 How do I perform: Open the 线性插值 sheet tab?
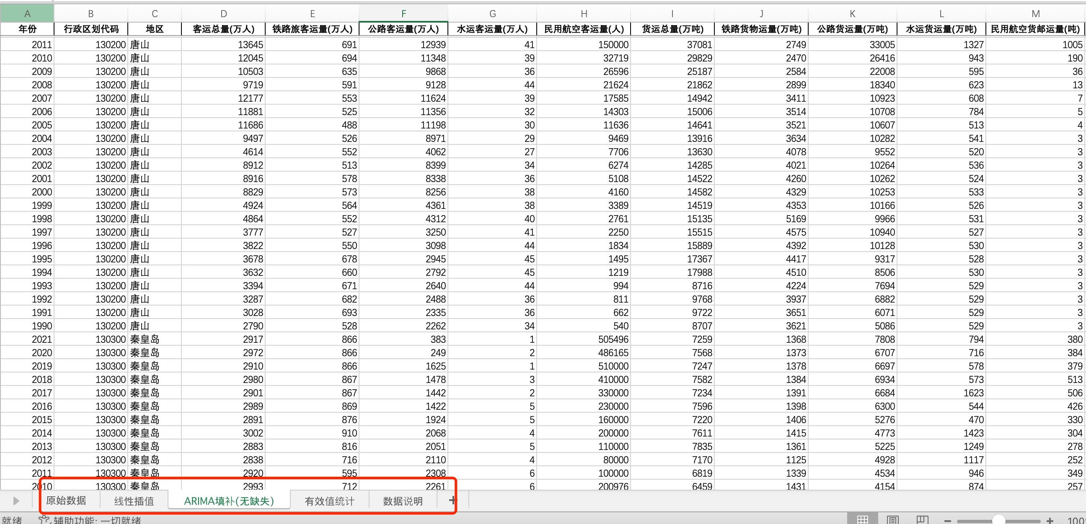coord(134,501)
